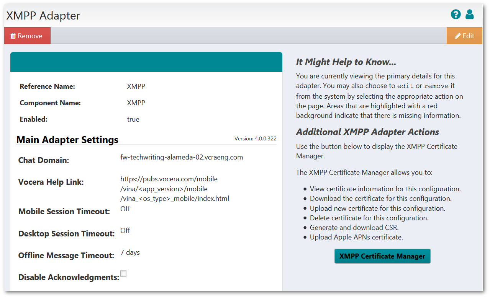The height and width of the screenshot is (298, 490).
Task: Click the Generate and download CSR bullet
Action: tap(354, 228)
